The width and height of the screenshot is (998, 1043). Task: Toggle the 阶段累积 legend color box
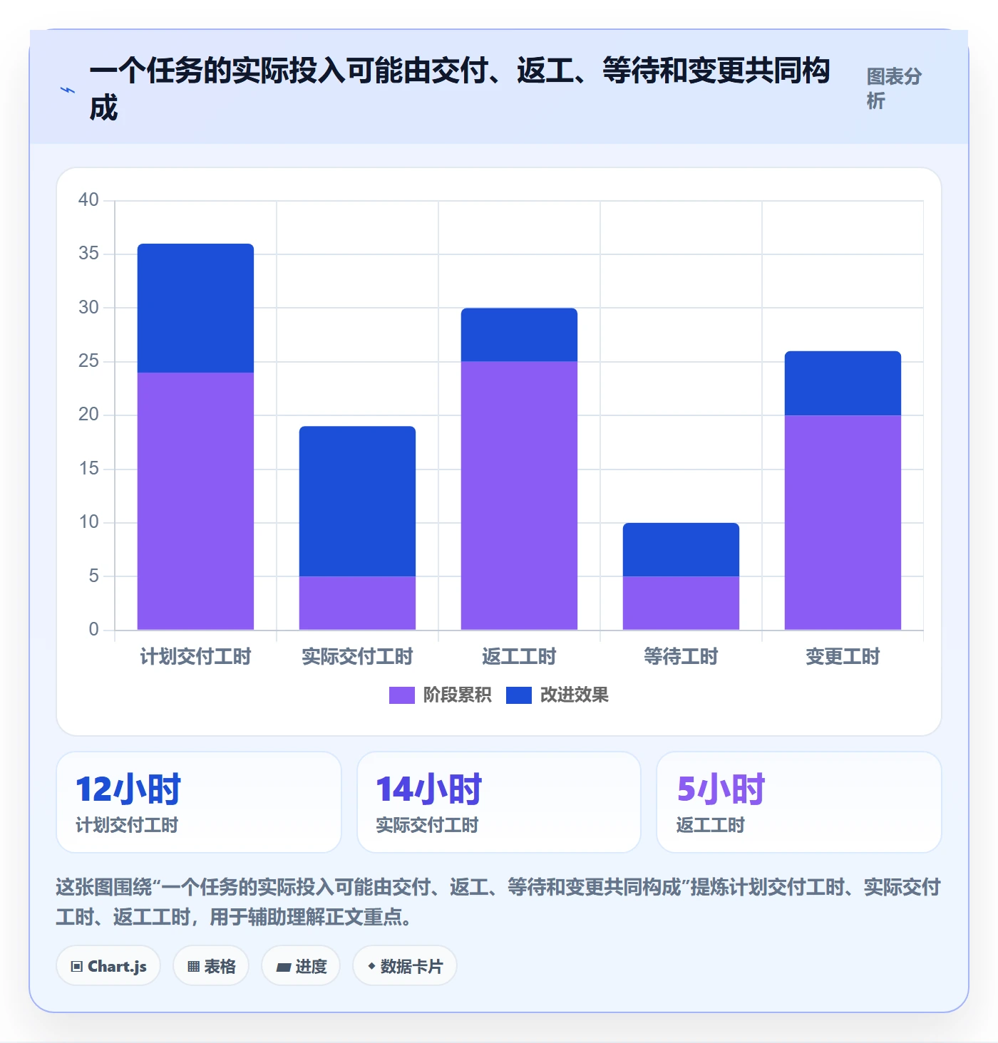(401, 695)
